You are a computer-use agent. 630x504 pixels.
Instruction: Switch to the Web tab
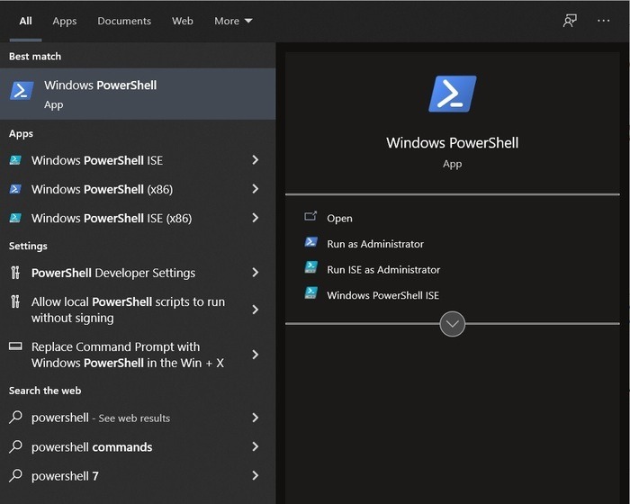[x=183, y=21]
